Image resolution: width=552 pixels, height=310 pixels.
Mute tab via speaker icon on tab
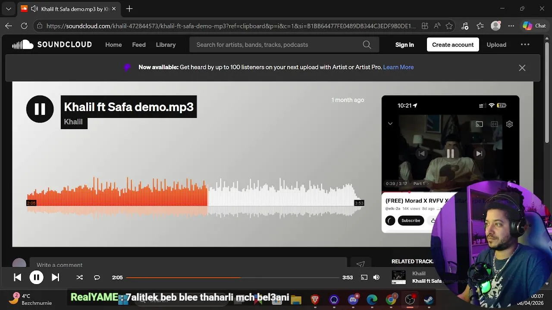(x=34, y=9)
